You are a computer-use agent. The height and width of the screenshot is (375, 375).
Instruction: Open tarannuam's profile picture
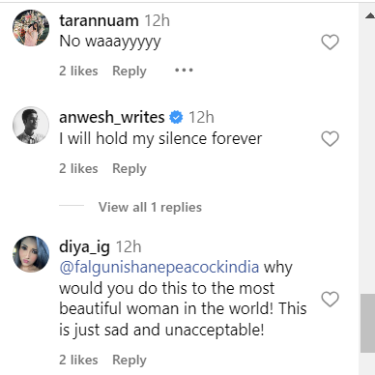(x=31, y=28)
